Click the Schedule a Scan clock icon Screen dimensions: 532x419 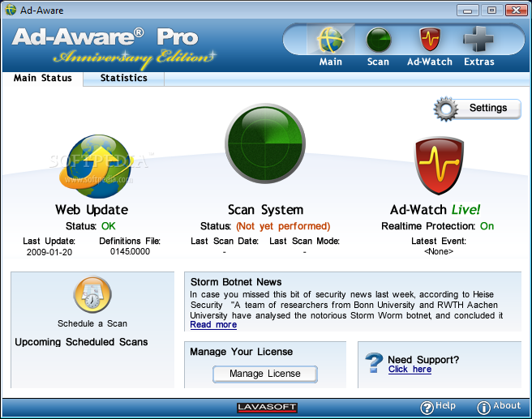(x=92, y=294)
